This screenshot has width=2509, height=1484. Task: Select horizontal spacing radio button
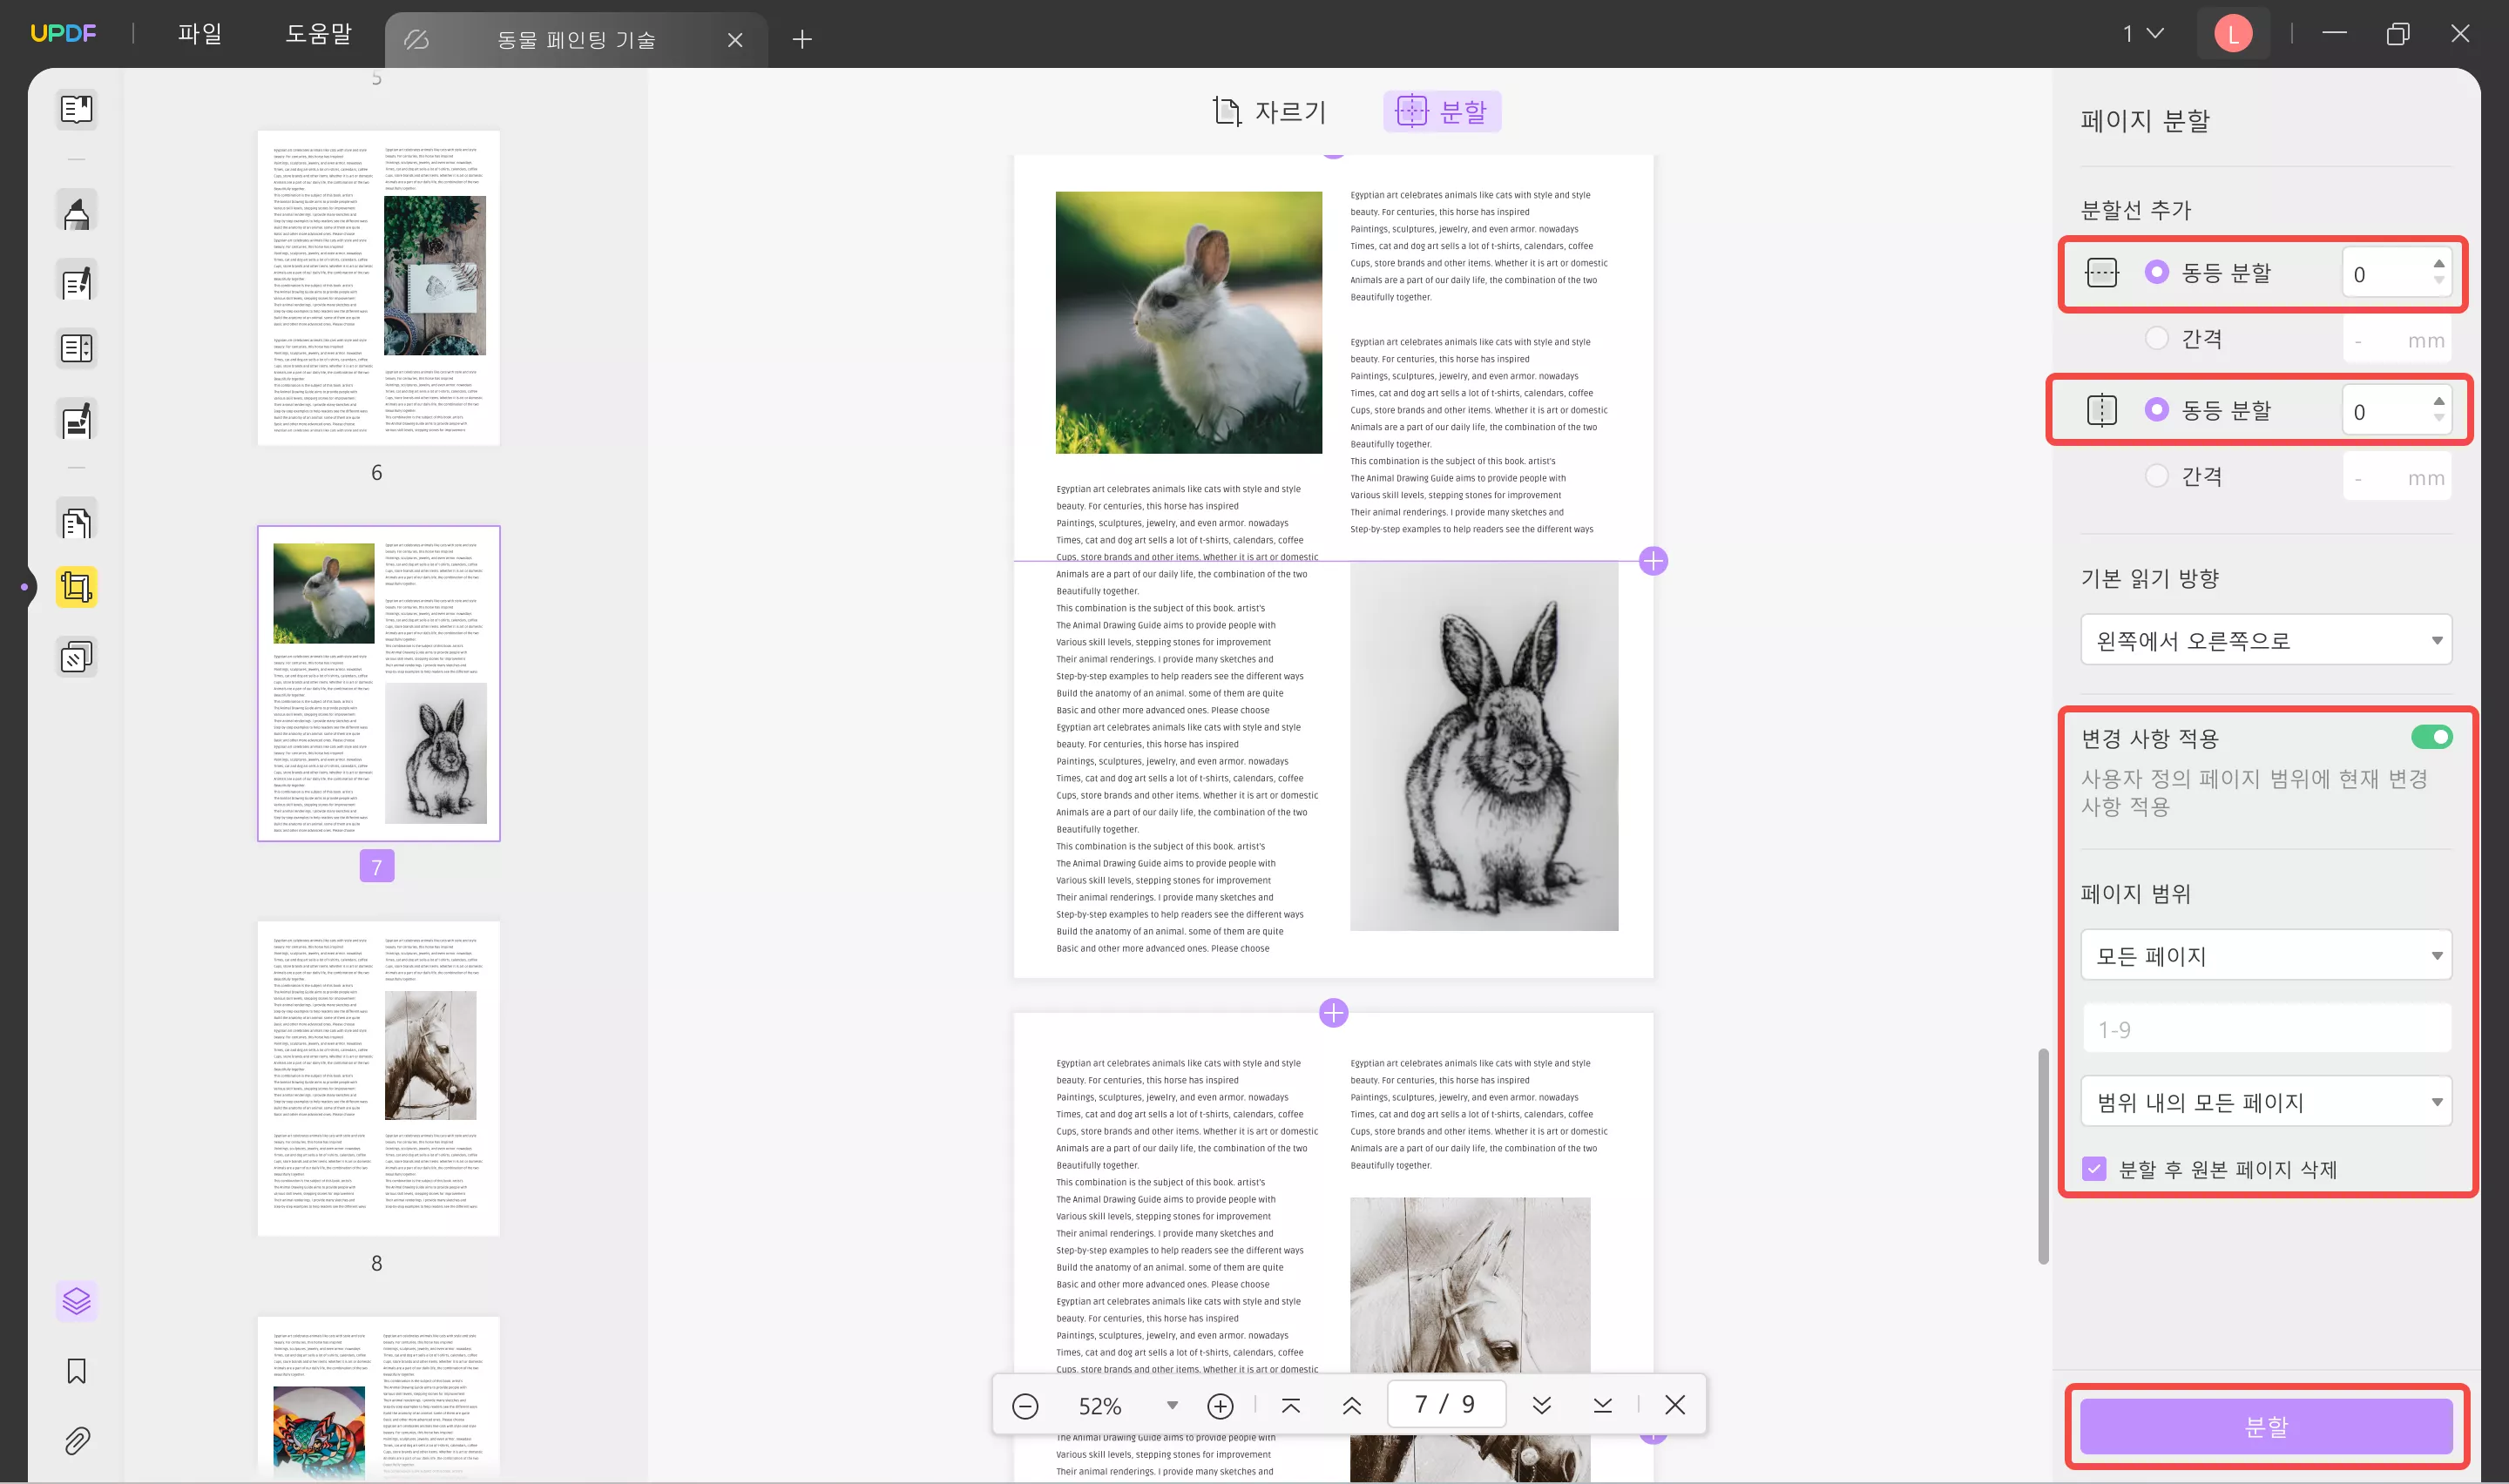tap(2157, 338)
